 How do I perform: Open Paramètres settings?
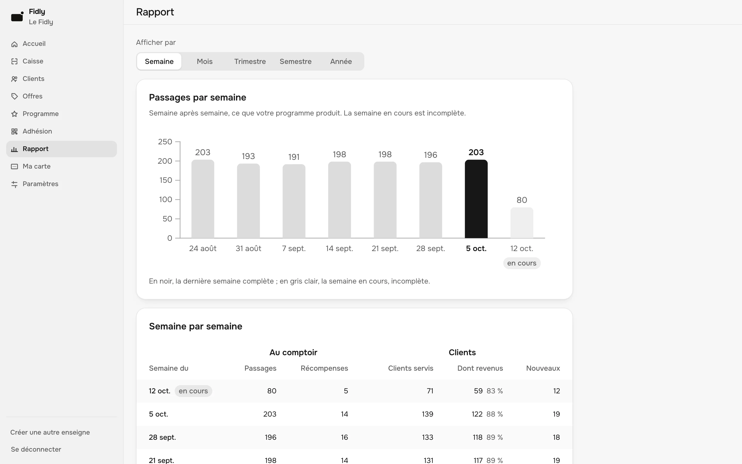tap(61, 184)
